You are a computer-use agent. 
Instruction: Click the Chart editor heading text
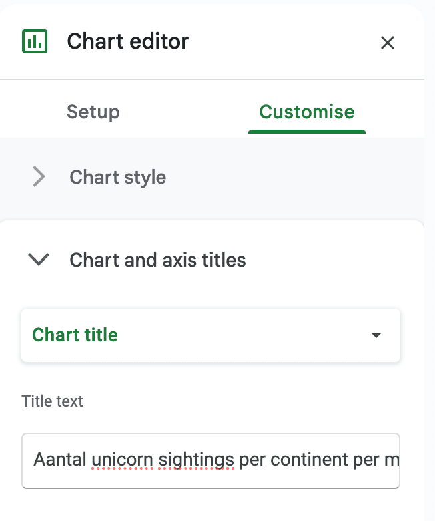point(127,42)
